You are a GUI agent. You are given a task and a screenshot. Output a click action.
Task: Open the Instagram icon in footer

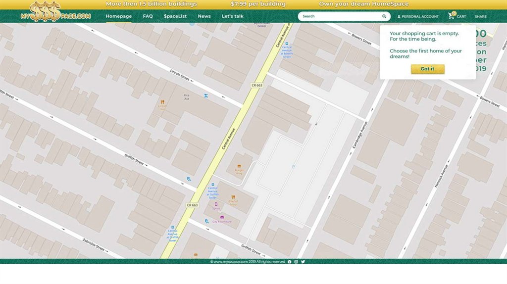[296, 262]
